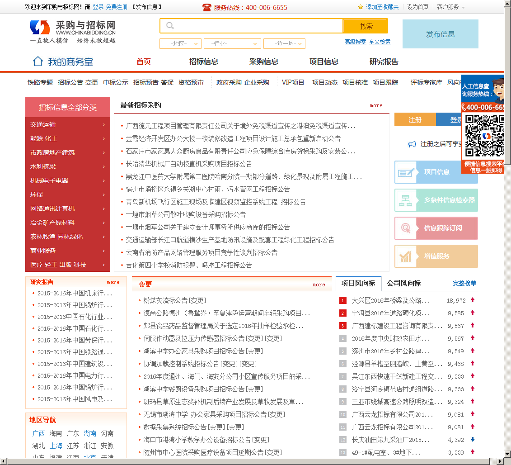Open 信息跟踪订阅 target icon
511x465 pixels.
(x=406, y=228)
